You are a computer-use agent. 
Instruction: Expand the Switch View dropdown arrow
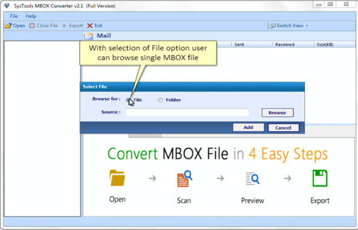(x=307, y=26)
